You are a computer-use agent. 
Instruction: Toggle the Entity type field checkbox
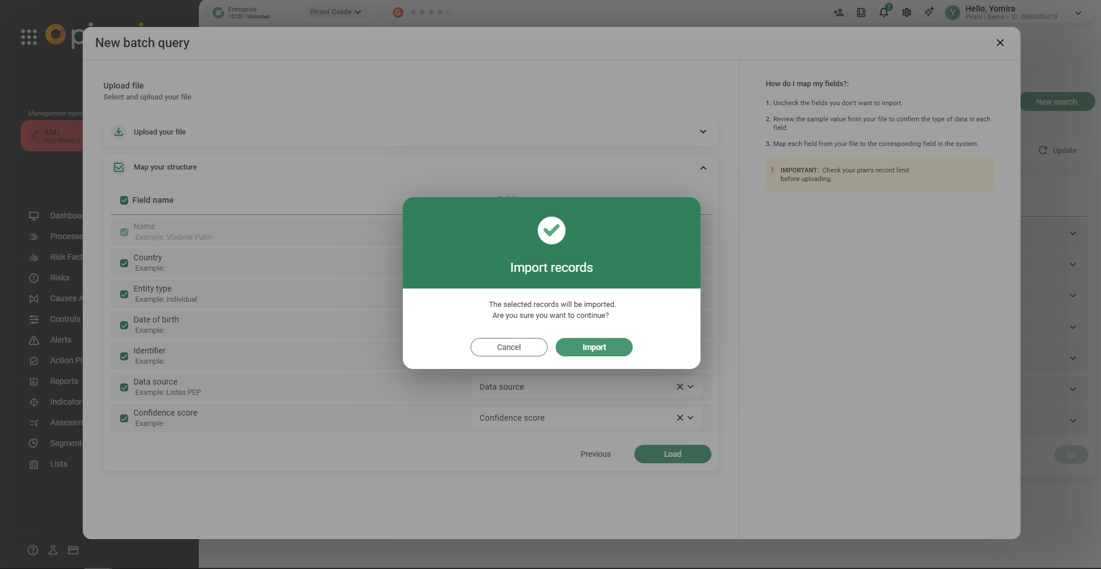[124, 294]
